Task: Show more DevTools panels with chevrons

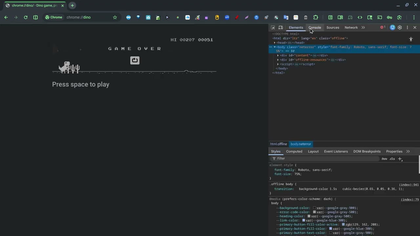Action: click(x=363, y=28)
